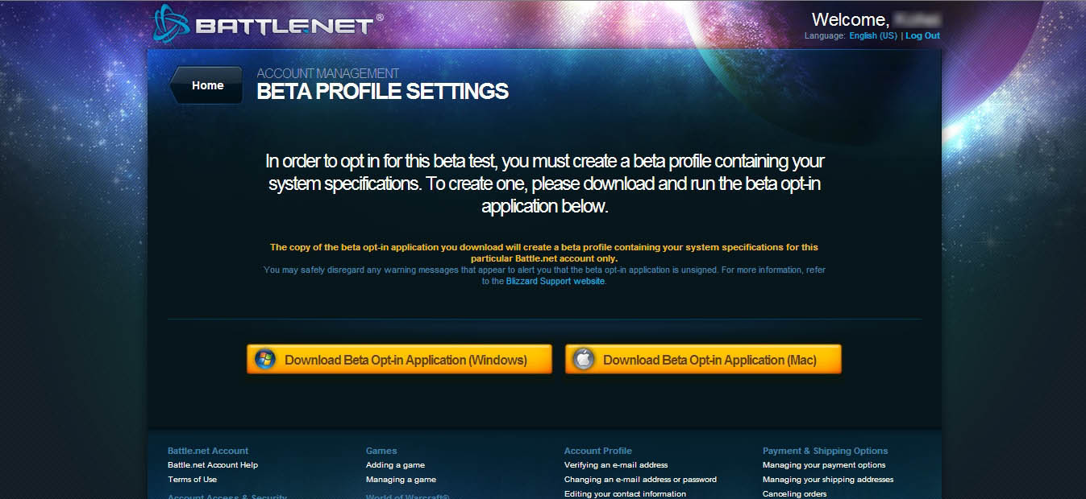Open Changing an e-mail address or password
Image resolution: width=1086 pixels, height=499 pixels.
coord(640,480)
